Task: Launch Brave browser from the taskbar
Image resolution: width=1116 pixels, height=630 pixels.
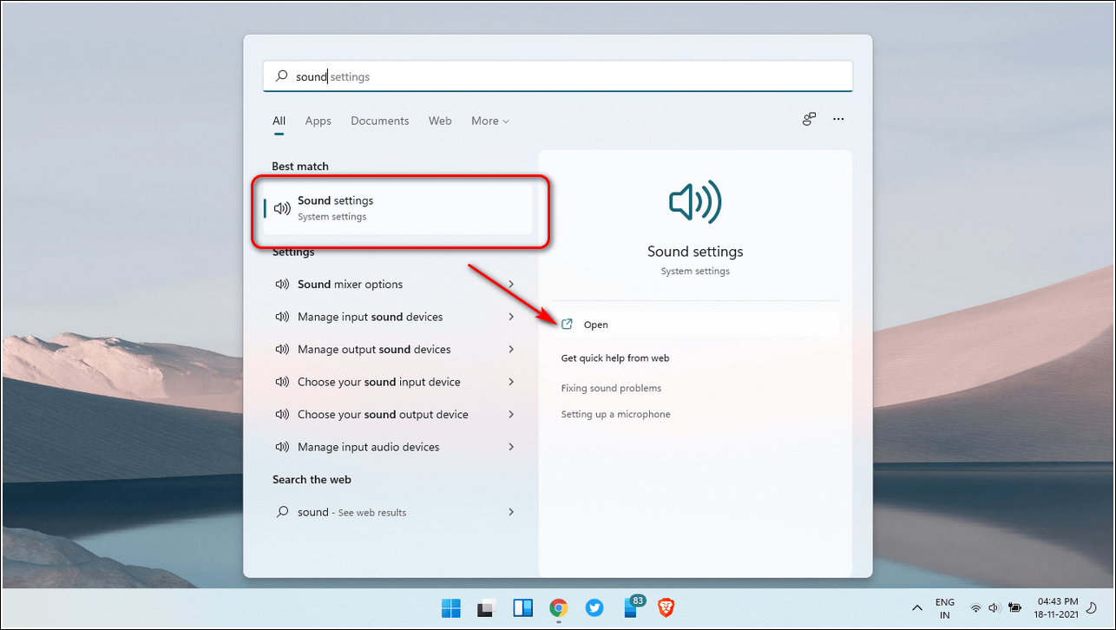Action: click(x=666, y=607)
